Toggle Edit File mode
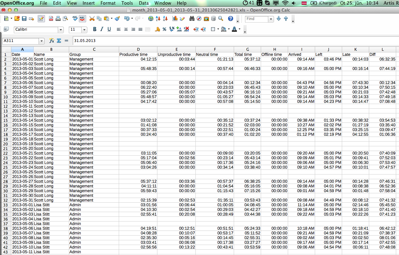Screen dimensions: 399x255 pos(41,19)
